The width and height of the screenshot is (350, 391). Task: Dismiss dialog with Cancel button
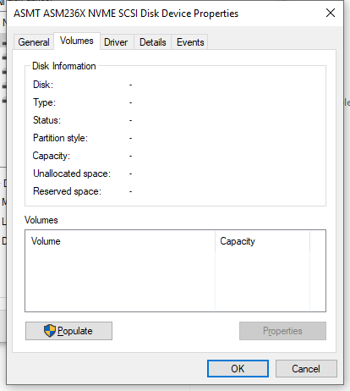click(306, 368)
